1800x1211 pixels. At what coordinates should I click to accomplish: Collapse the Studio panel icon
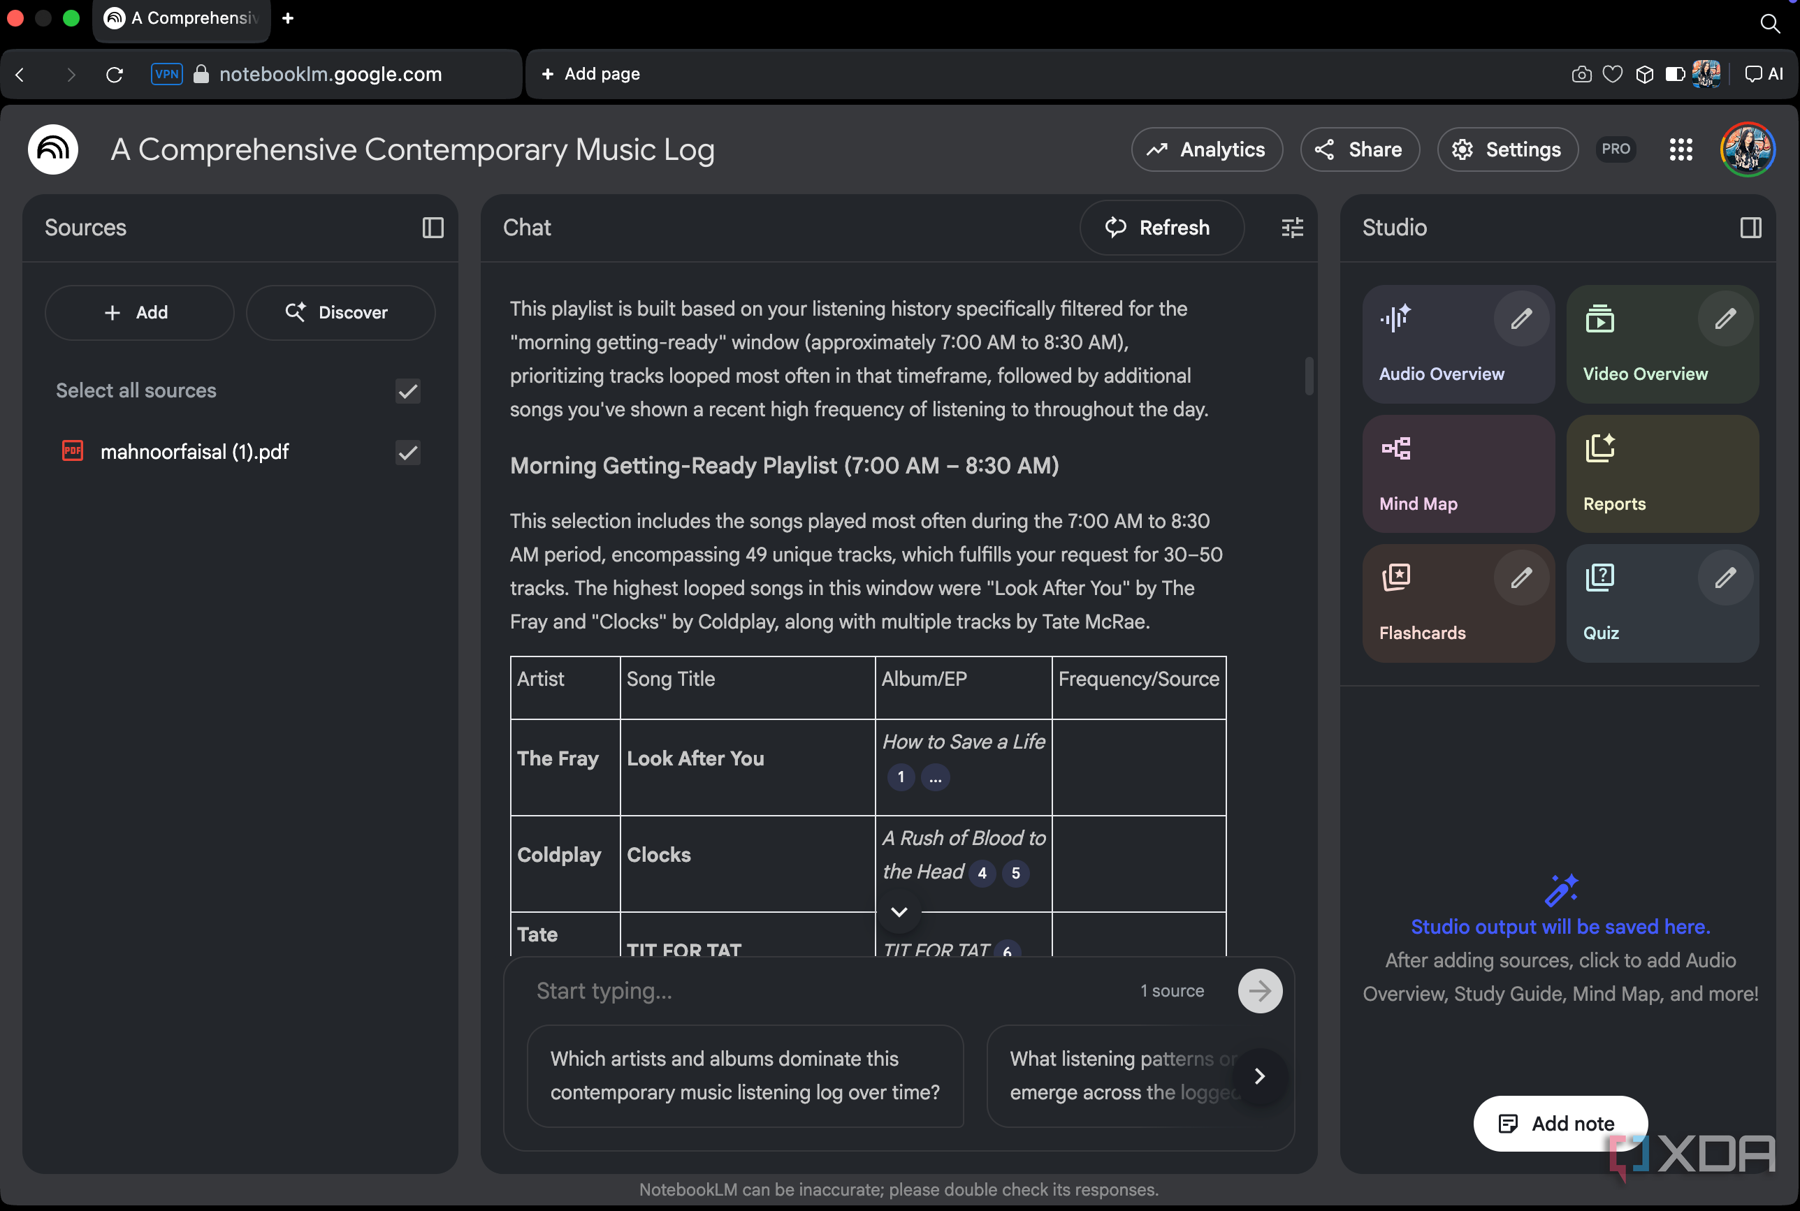click(x=1750, y=228)
